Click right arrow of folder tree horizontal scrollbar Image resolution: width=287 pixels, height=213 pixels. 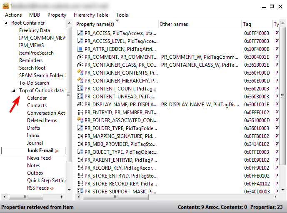click(x=62, y=197)
